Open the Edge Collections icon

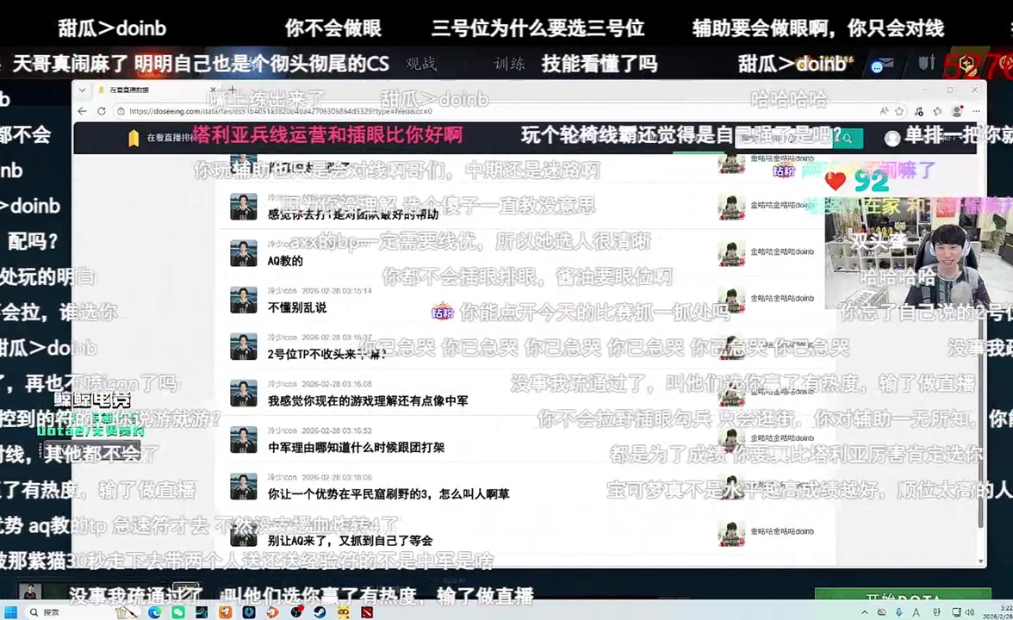pyautogui.click(x=937, y=110)
